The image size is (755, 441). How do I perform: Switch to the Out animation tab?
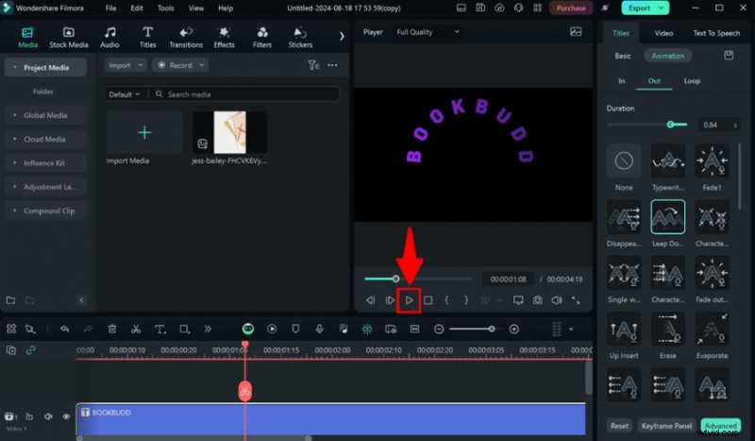coord(654,81)
